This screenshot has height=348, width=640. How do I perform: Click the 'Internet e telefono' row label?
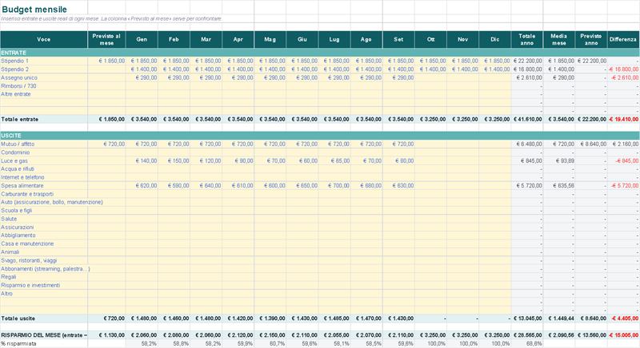coord(22,177)
